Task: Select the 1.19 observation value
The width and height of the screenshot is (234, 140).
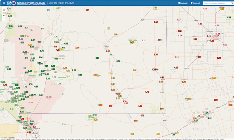Action: pos(59,83)
